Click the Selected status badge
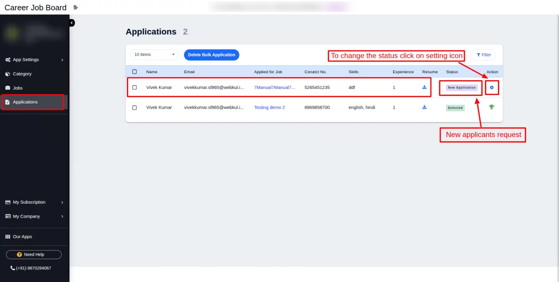Viewport: 559px width, 282px height. 455,108
